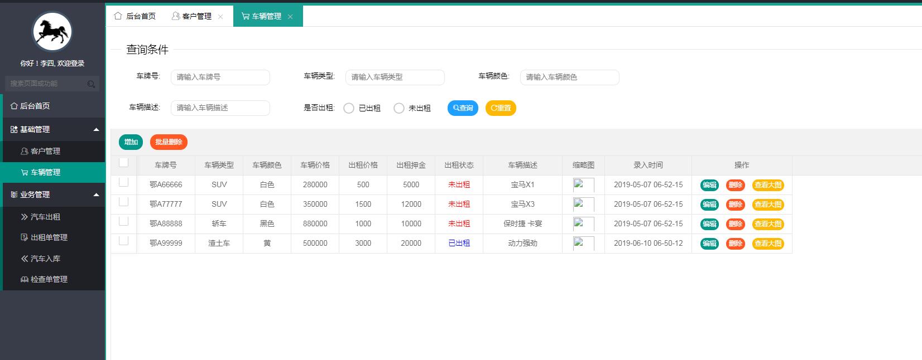
Task: Click the horse logo avatar
Action: [52, 32]
